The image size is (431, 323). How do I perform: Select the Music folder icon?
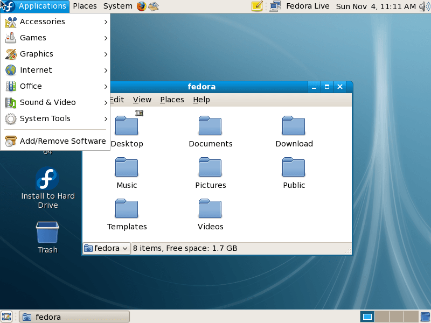127,167
